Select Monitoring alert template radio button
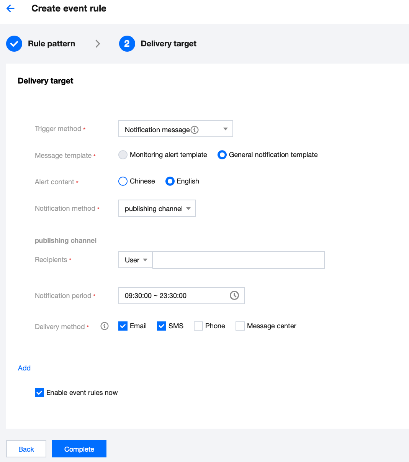 pos(123,155)
